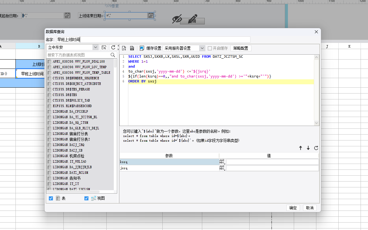Viewport: 368px width, 230px height.
Task: Select the APEX_030200.WWV_FLOW_DUAL100 table
Action: click(x=79, y=61)
